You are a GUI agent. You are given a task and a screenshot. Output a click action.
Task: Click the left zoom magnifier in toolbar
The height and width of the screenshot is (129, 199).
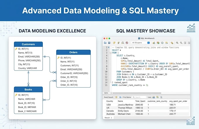click(177, 43)
